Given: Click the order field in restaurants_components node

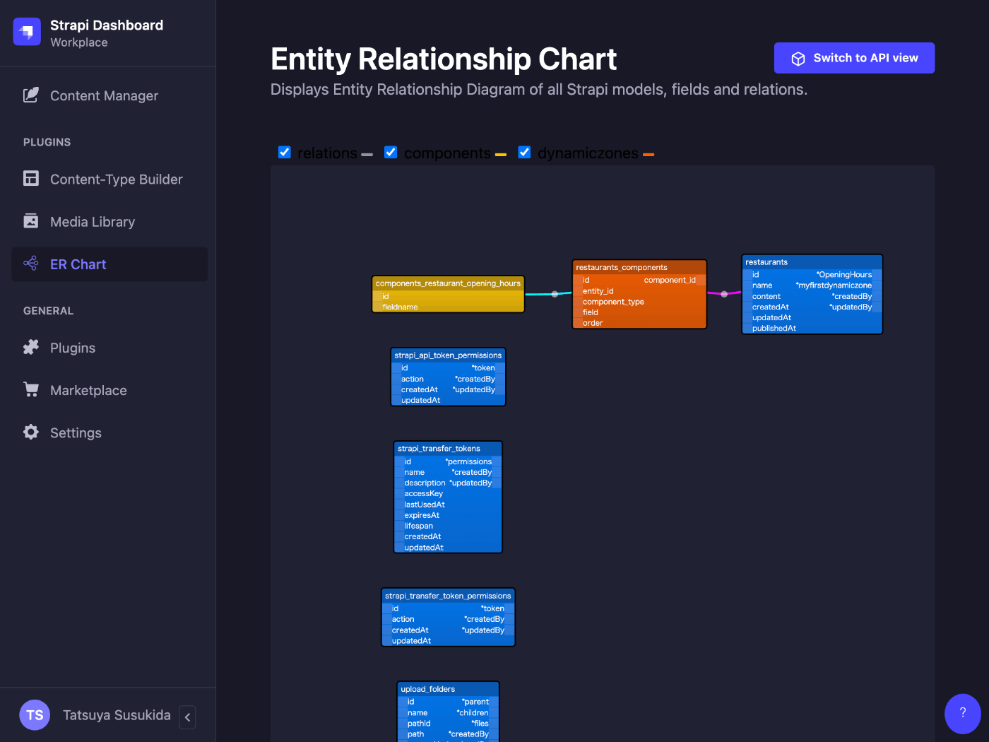Looking at the screenshot, I should [593, 323].
